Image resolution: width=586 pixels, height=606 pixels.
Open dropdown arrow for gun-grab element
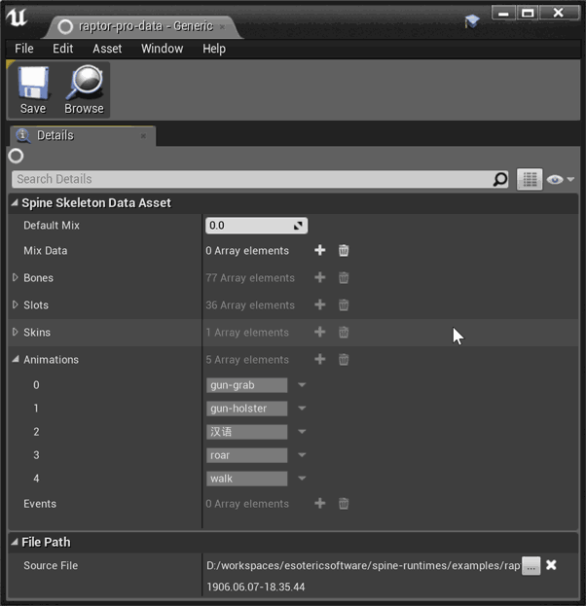[302, 385]
